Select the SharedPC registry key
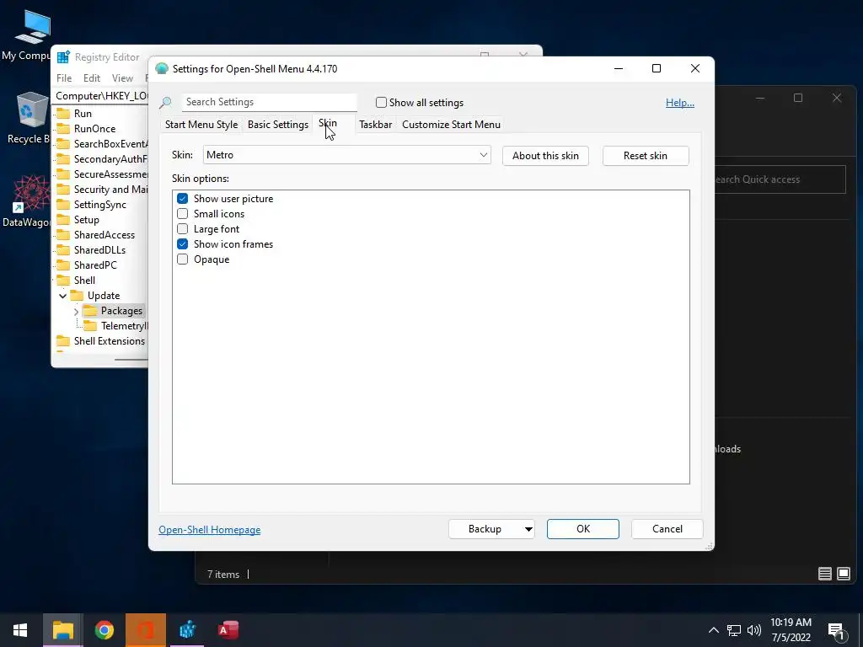863x647 pixels. [95, 265]
